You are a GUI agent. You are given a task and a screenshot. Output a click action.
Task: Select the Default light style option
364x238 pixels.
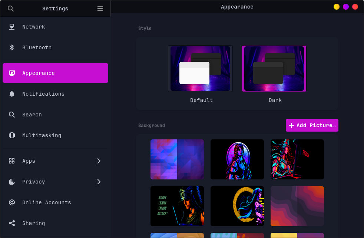(200, 69)
